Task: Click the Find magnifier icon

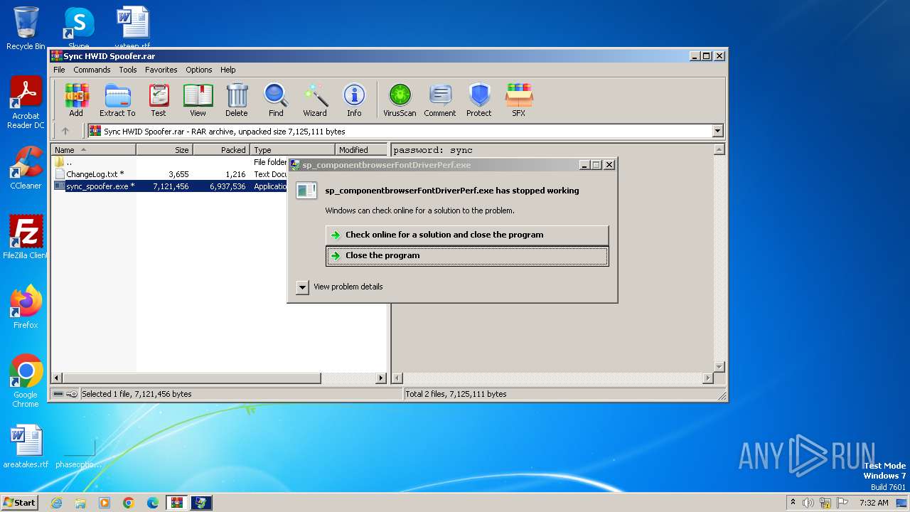Action: pos(276,100)
